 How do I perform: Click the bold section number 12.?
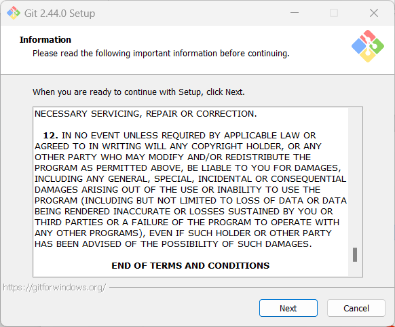point(51,136)
